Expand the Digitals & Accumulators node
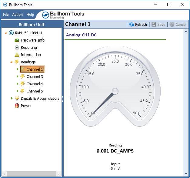Viewport: 190px width, 178px height. click(12, 98)
